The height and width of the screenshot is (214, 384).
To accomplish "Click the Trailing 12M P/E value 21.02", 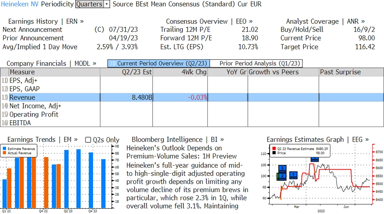I will pyautogui.click(x=250, y=30).
